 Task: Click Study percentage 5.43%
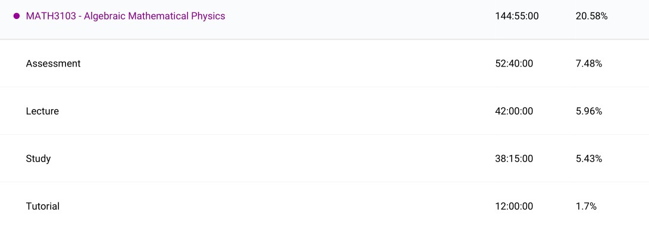click(588, 159)
